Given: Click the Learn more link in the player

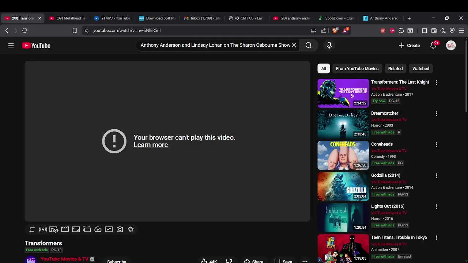Looking at the screenshot, I should click(151, 145).
